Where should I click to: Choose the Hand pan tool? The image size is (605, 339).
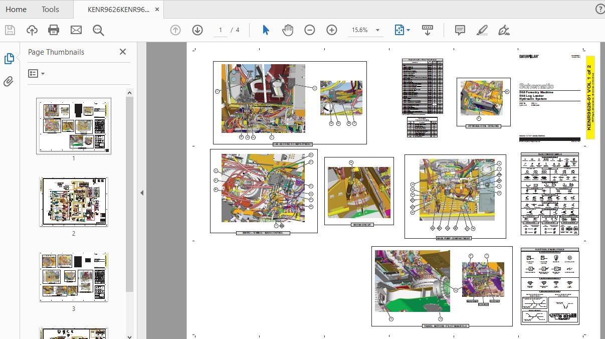click(288, 30)
